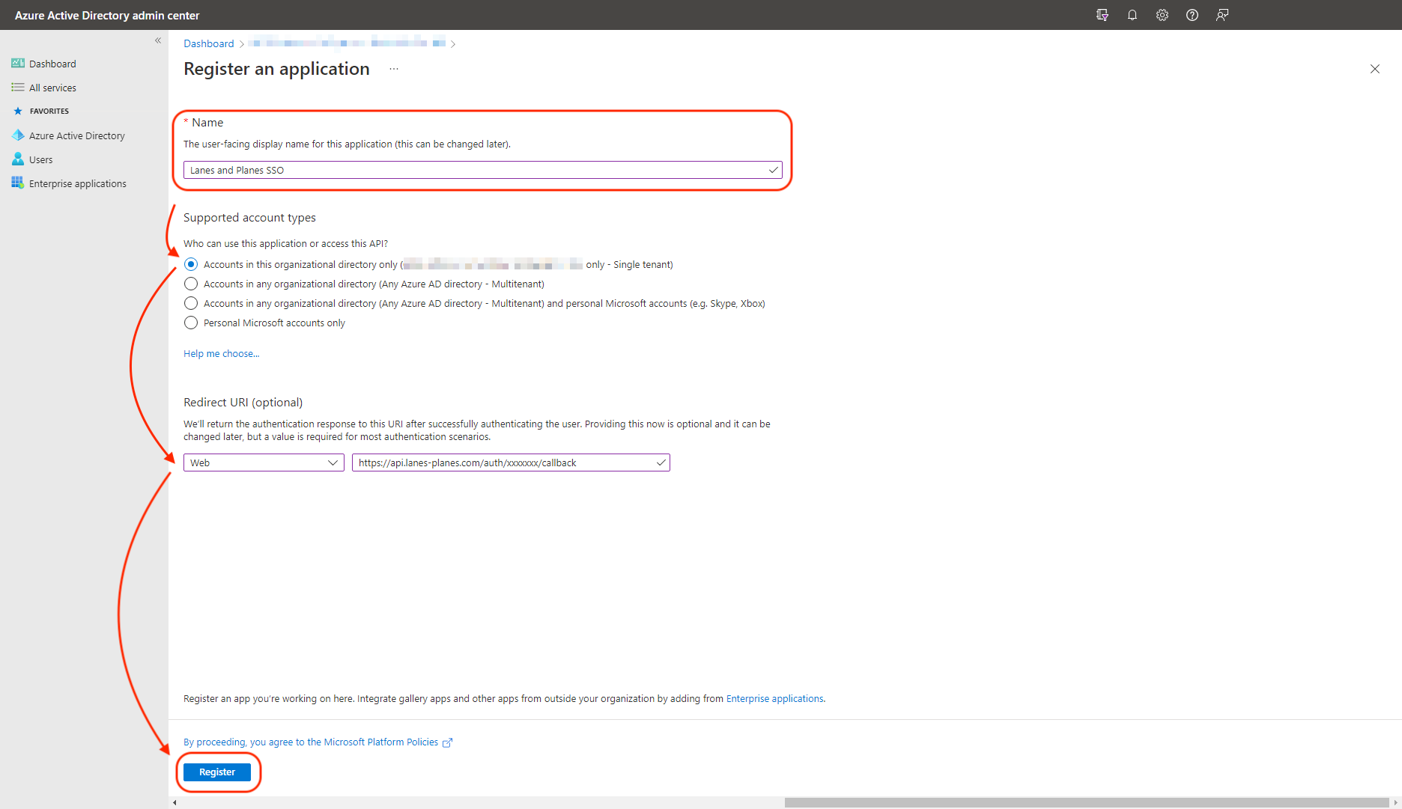Click the blurred tenant breadcrumb item
1402x809 pixels.
[x=347, y=43]
